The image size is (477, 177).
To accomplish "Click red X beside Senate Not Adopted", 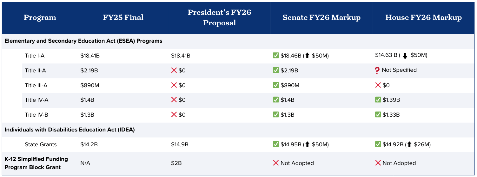I will (276, 163).
